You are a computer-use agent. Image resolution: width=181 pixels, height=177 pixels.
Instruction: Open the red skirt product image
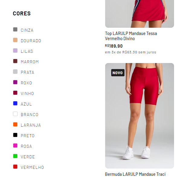(x=140, y=14)
